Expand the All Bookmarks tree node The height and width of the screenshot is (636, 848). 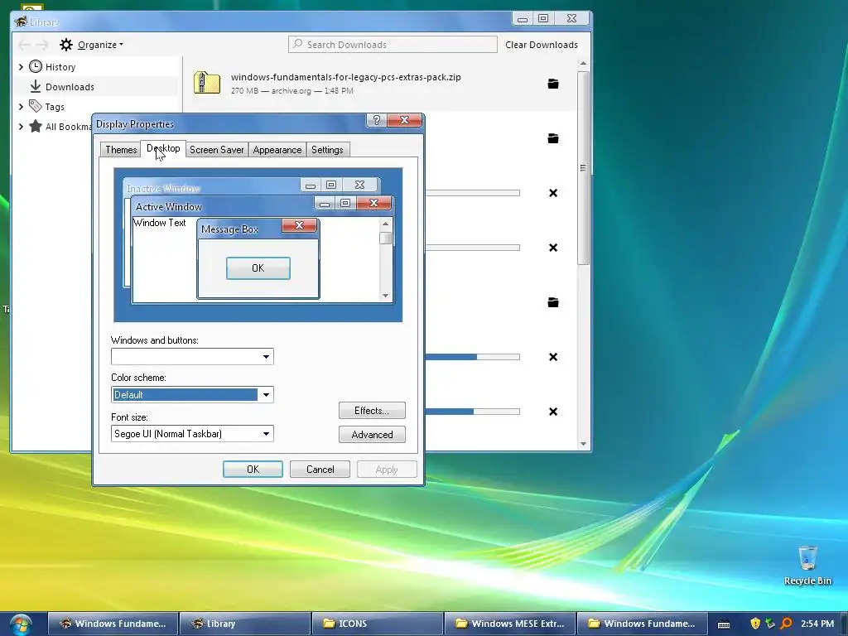[21, 127]
